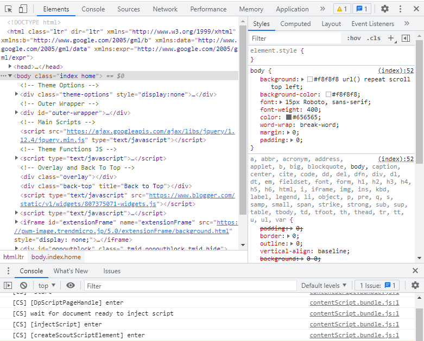
Task: Open the Default levels dropdown
Action: click(324, 285)
